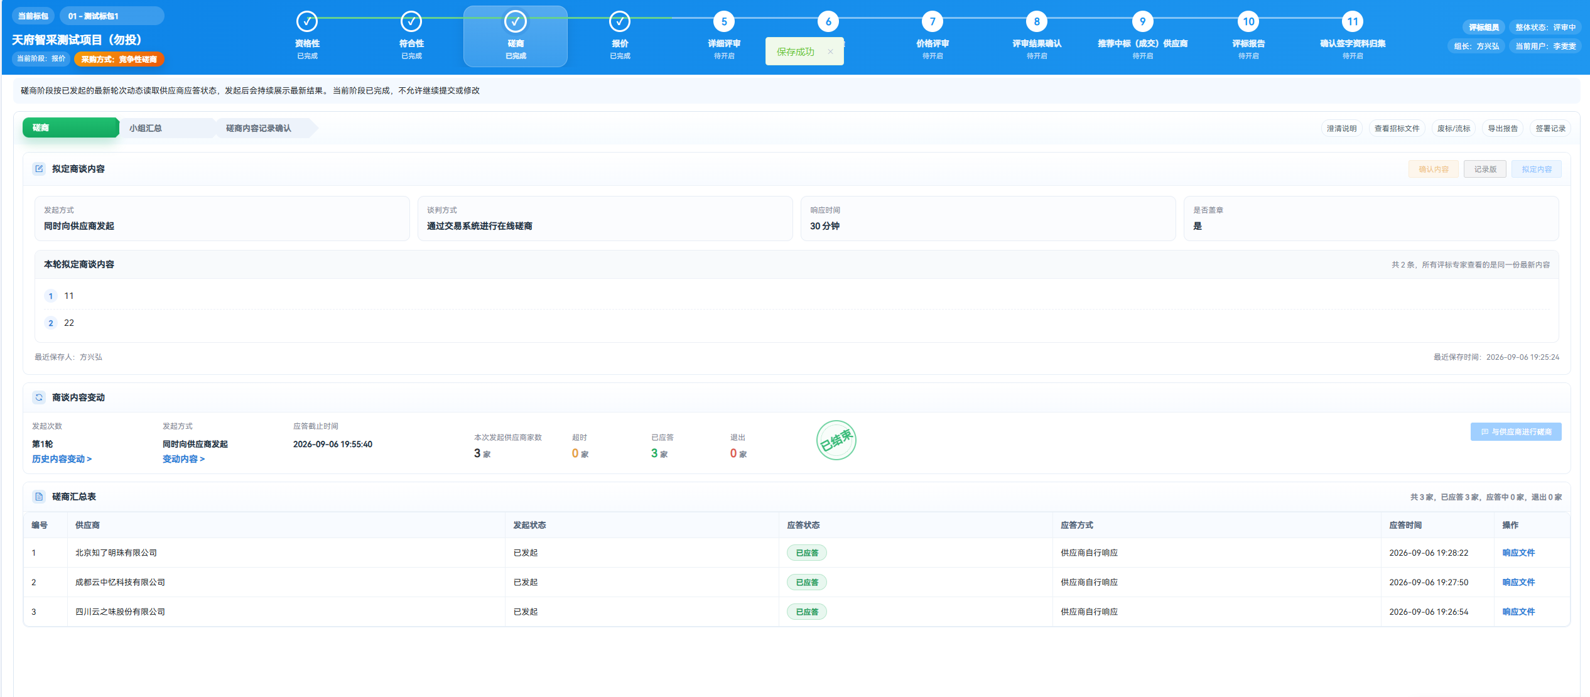
Task: Click 导出报告 button
Action: [x=1503, y=129]
